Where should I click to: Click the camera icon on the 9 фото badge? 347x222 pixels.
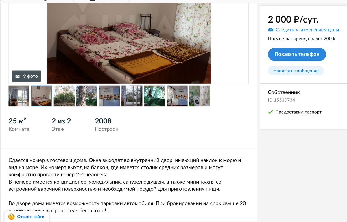tap(18, 76)
